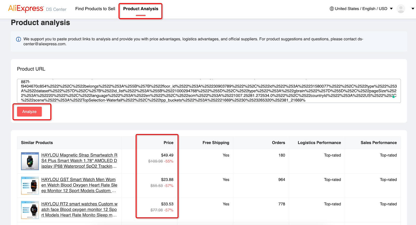Click inside the Product URL text box
Image resolution: width=416 pixels, height=225 pixels.
(x=209, y=91)
